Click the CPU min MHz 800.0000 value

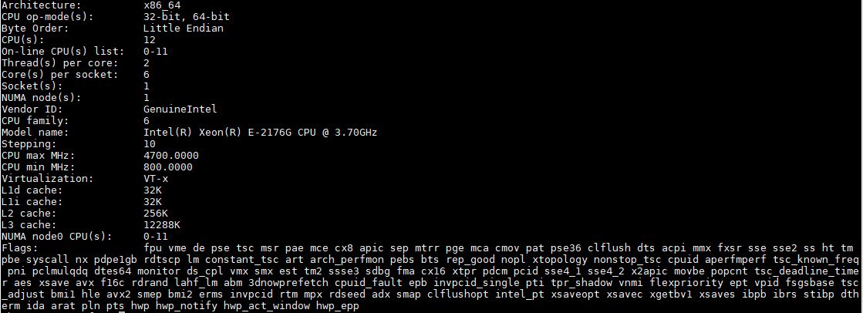[x=168, y=167]
